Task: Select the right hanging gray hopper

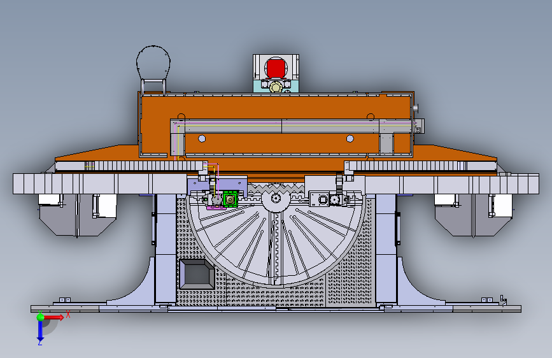Action: (474, 215)
